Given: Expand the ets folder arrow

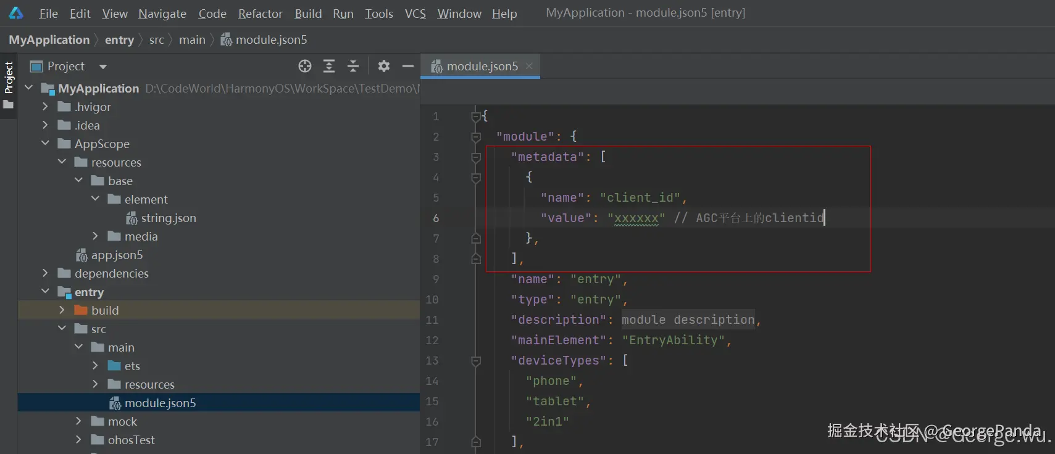Looking at the screenshot, I should pos(95,366).
